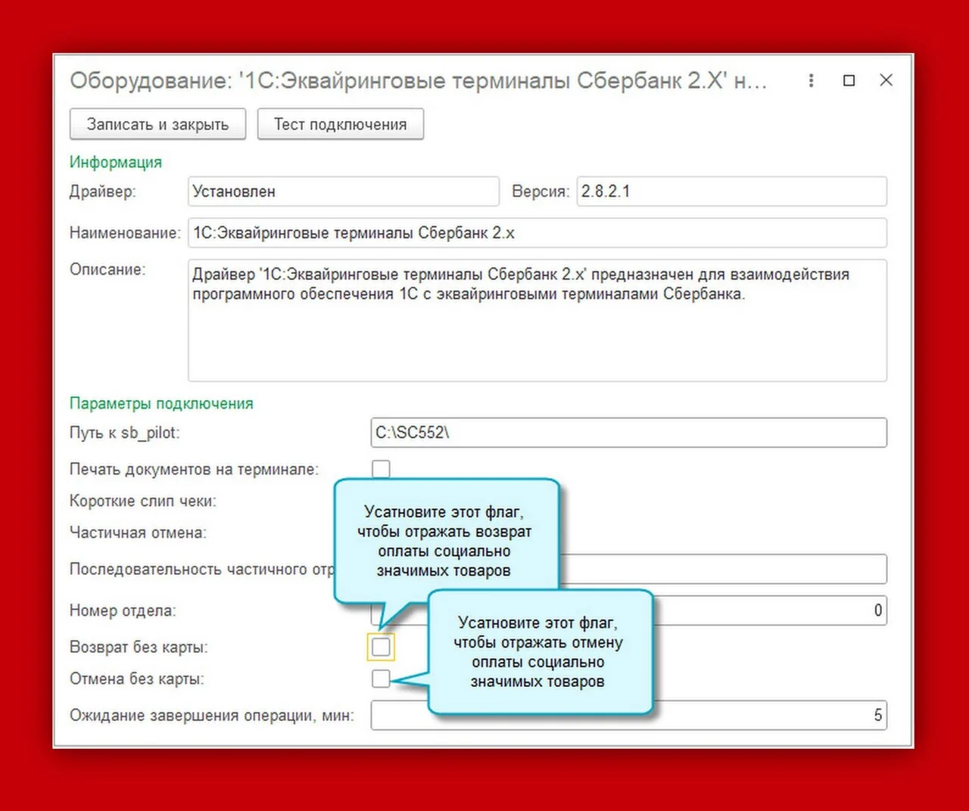Select the 'Наименование' name input field

[537, 233]
